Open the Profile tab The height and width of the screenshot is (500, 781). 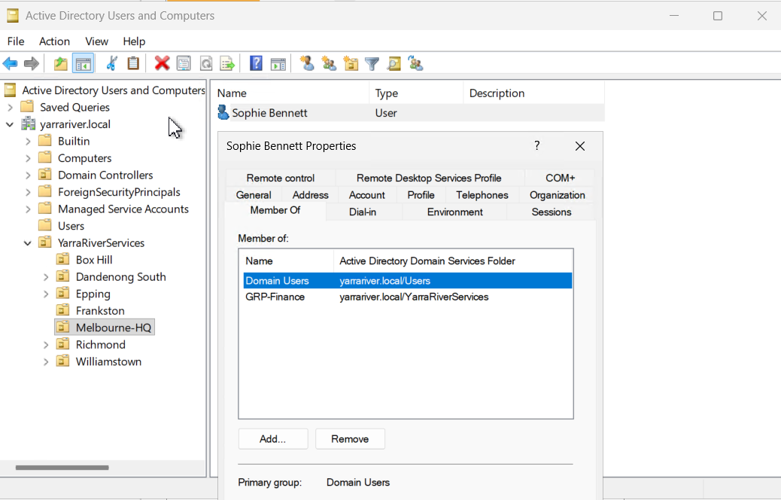coord(421,195)
